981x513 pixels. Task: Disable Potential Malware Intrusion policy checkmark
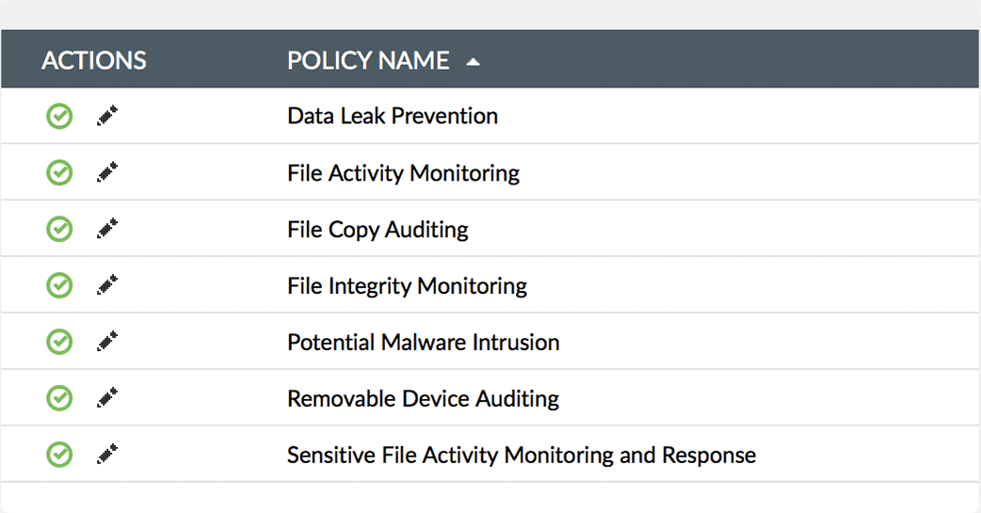pyautogui.click(x=59, y=343)
